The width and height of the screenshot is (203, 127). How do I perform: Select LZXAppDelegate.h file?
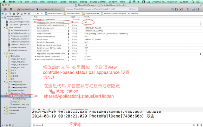pyautogui.click(x=17, y=85)
